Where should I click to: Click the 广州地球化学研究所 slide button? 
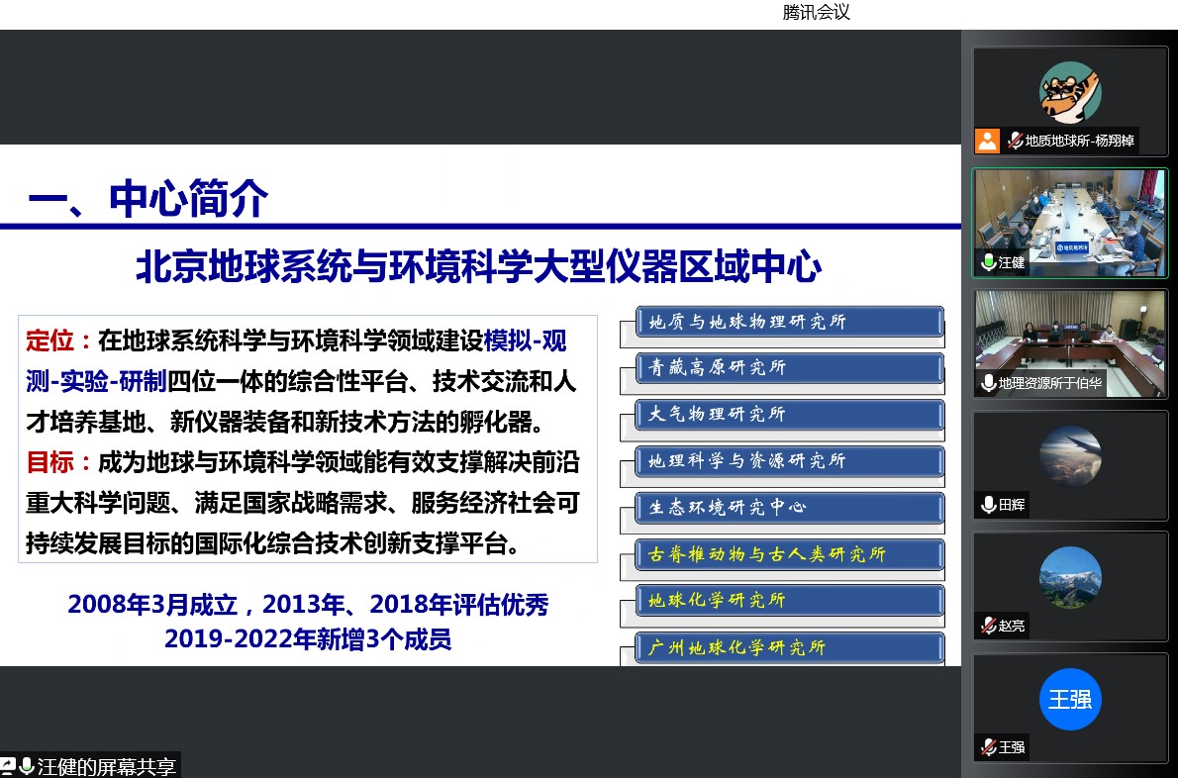pos(788,647)
